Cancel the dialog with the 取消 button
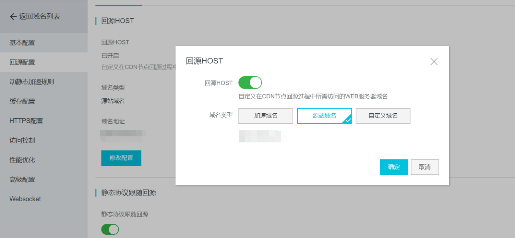Image resolution: width=515 pixels, height=238 pixels. pyautogui.click(x=425, y=167)
